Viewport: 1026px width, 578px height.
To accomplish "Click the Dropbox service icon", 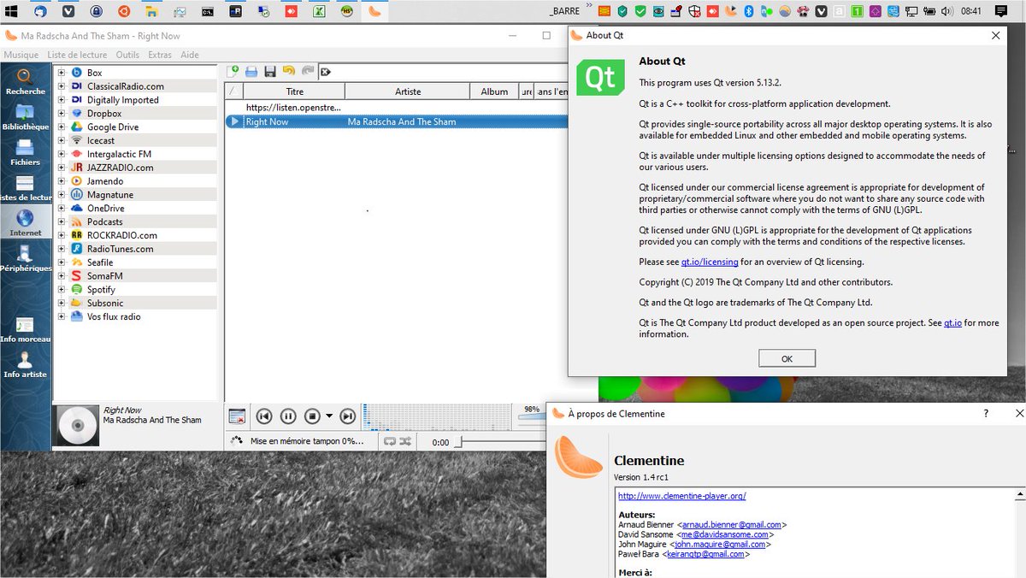I will coord(76,113).
